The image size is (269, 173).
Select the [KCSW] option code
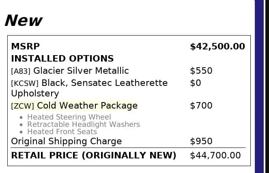click(x=25, y=83)
